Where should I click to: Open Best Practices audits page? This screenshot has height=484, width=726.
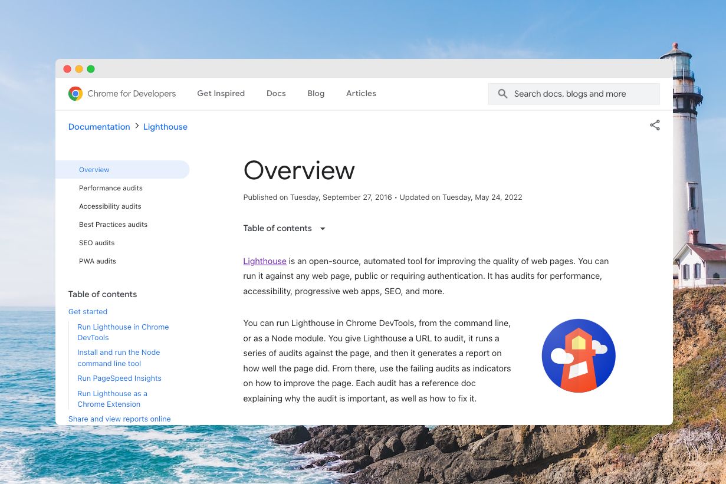(x=113, y=225)
